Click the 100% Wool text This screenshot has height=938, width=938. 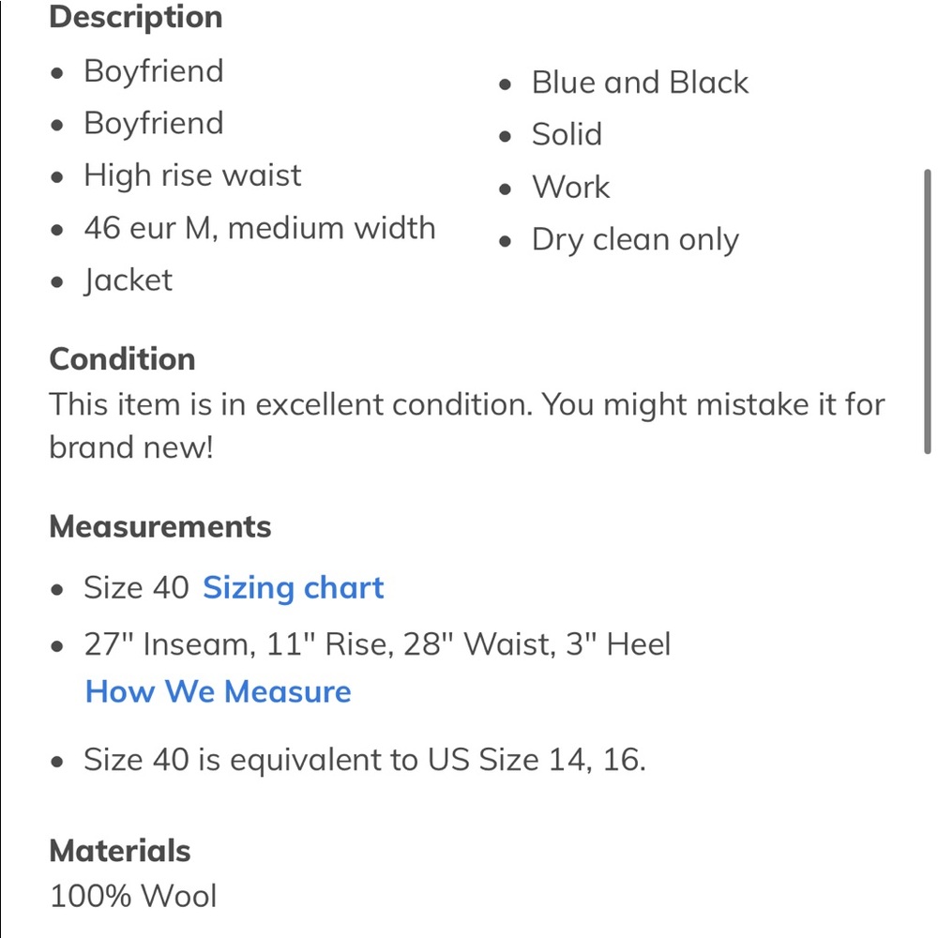[x=133, y=896]
